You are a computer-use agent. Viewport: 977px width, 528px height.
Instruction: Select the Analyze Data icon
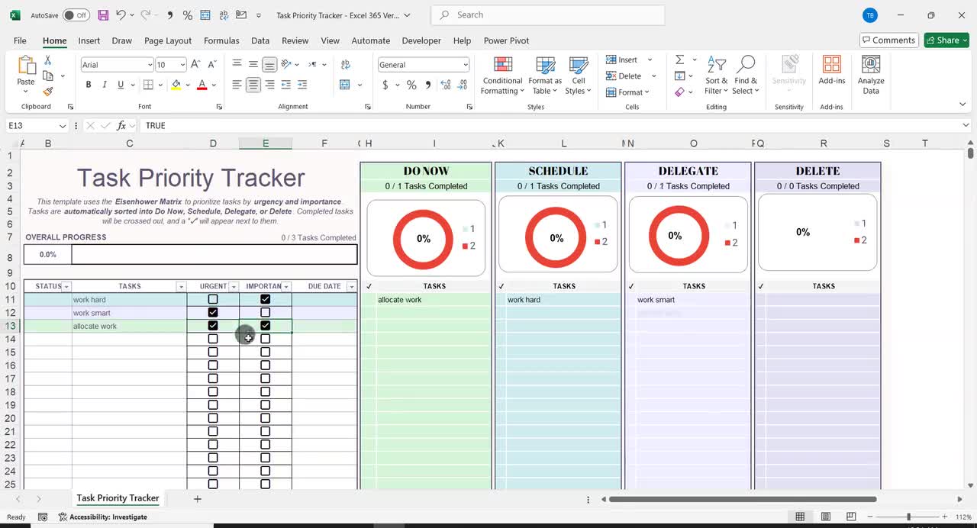(870, 72)
